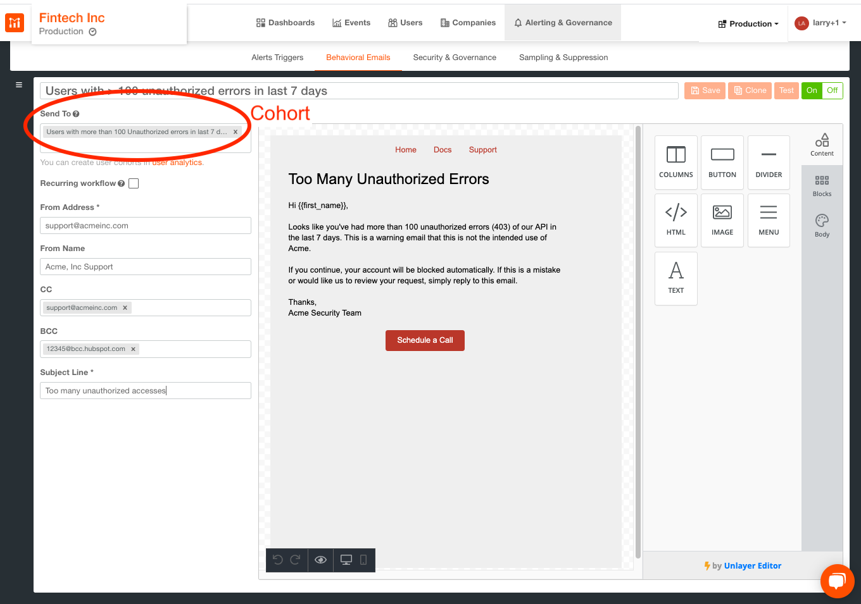Go to Sampling & Suppression tab

pos(563,58)
